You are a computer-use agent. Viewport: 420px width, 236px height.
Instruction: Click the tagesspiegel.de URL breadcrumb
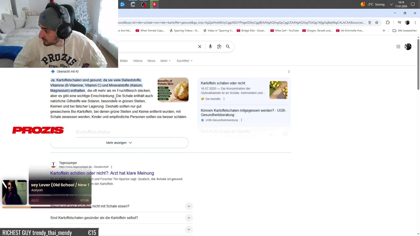tap(84, 167)
